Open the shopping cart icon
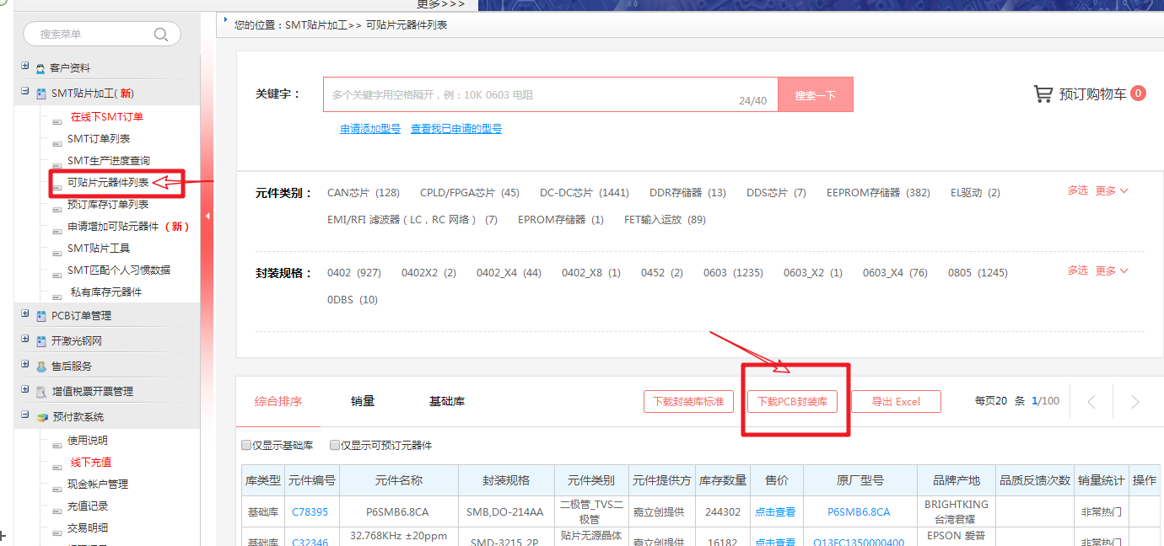Image resolution: width=1164 pixels, height=546 pixels. click(1043, 94)
